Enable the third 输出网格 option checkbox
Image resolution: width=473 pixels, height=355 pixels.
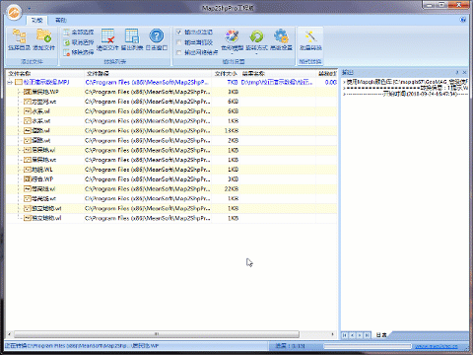click(179, 52)
